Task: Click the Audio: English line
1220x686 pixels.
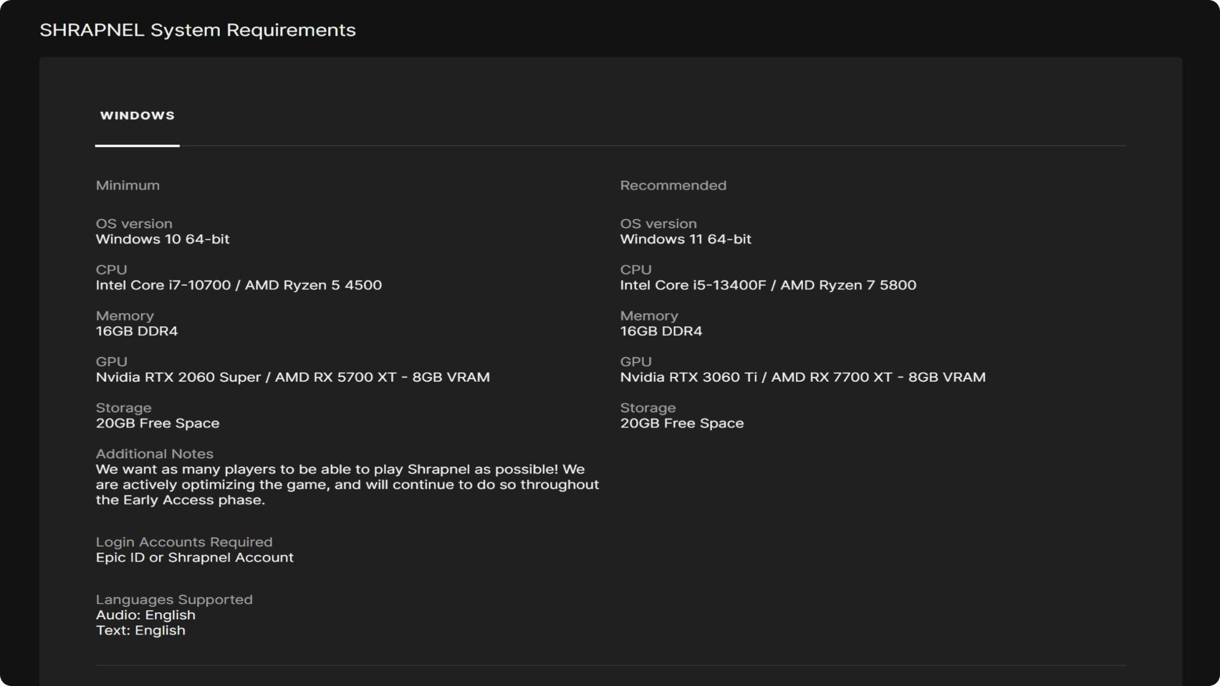Action: point(145,615)
